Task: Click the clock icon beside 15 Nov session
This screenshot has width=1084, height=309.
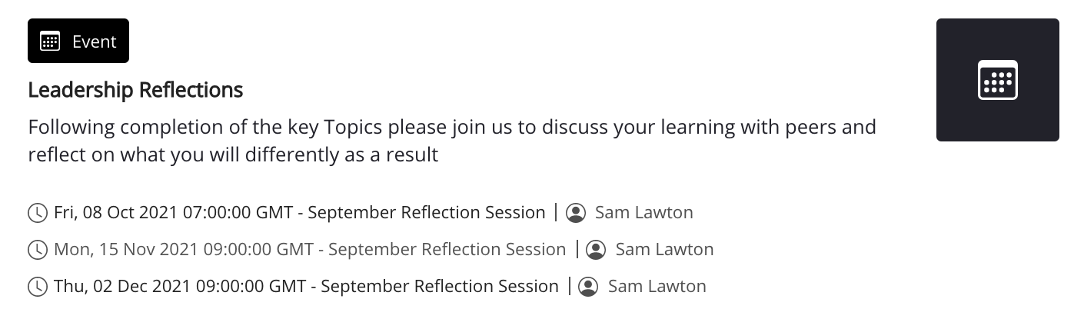Action: (37, 250)
